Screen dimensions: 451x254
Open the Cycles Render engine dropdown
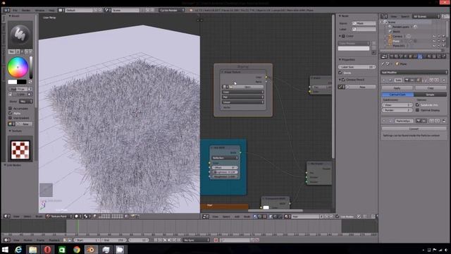click(x=172, y=10)
